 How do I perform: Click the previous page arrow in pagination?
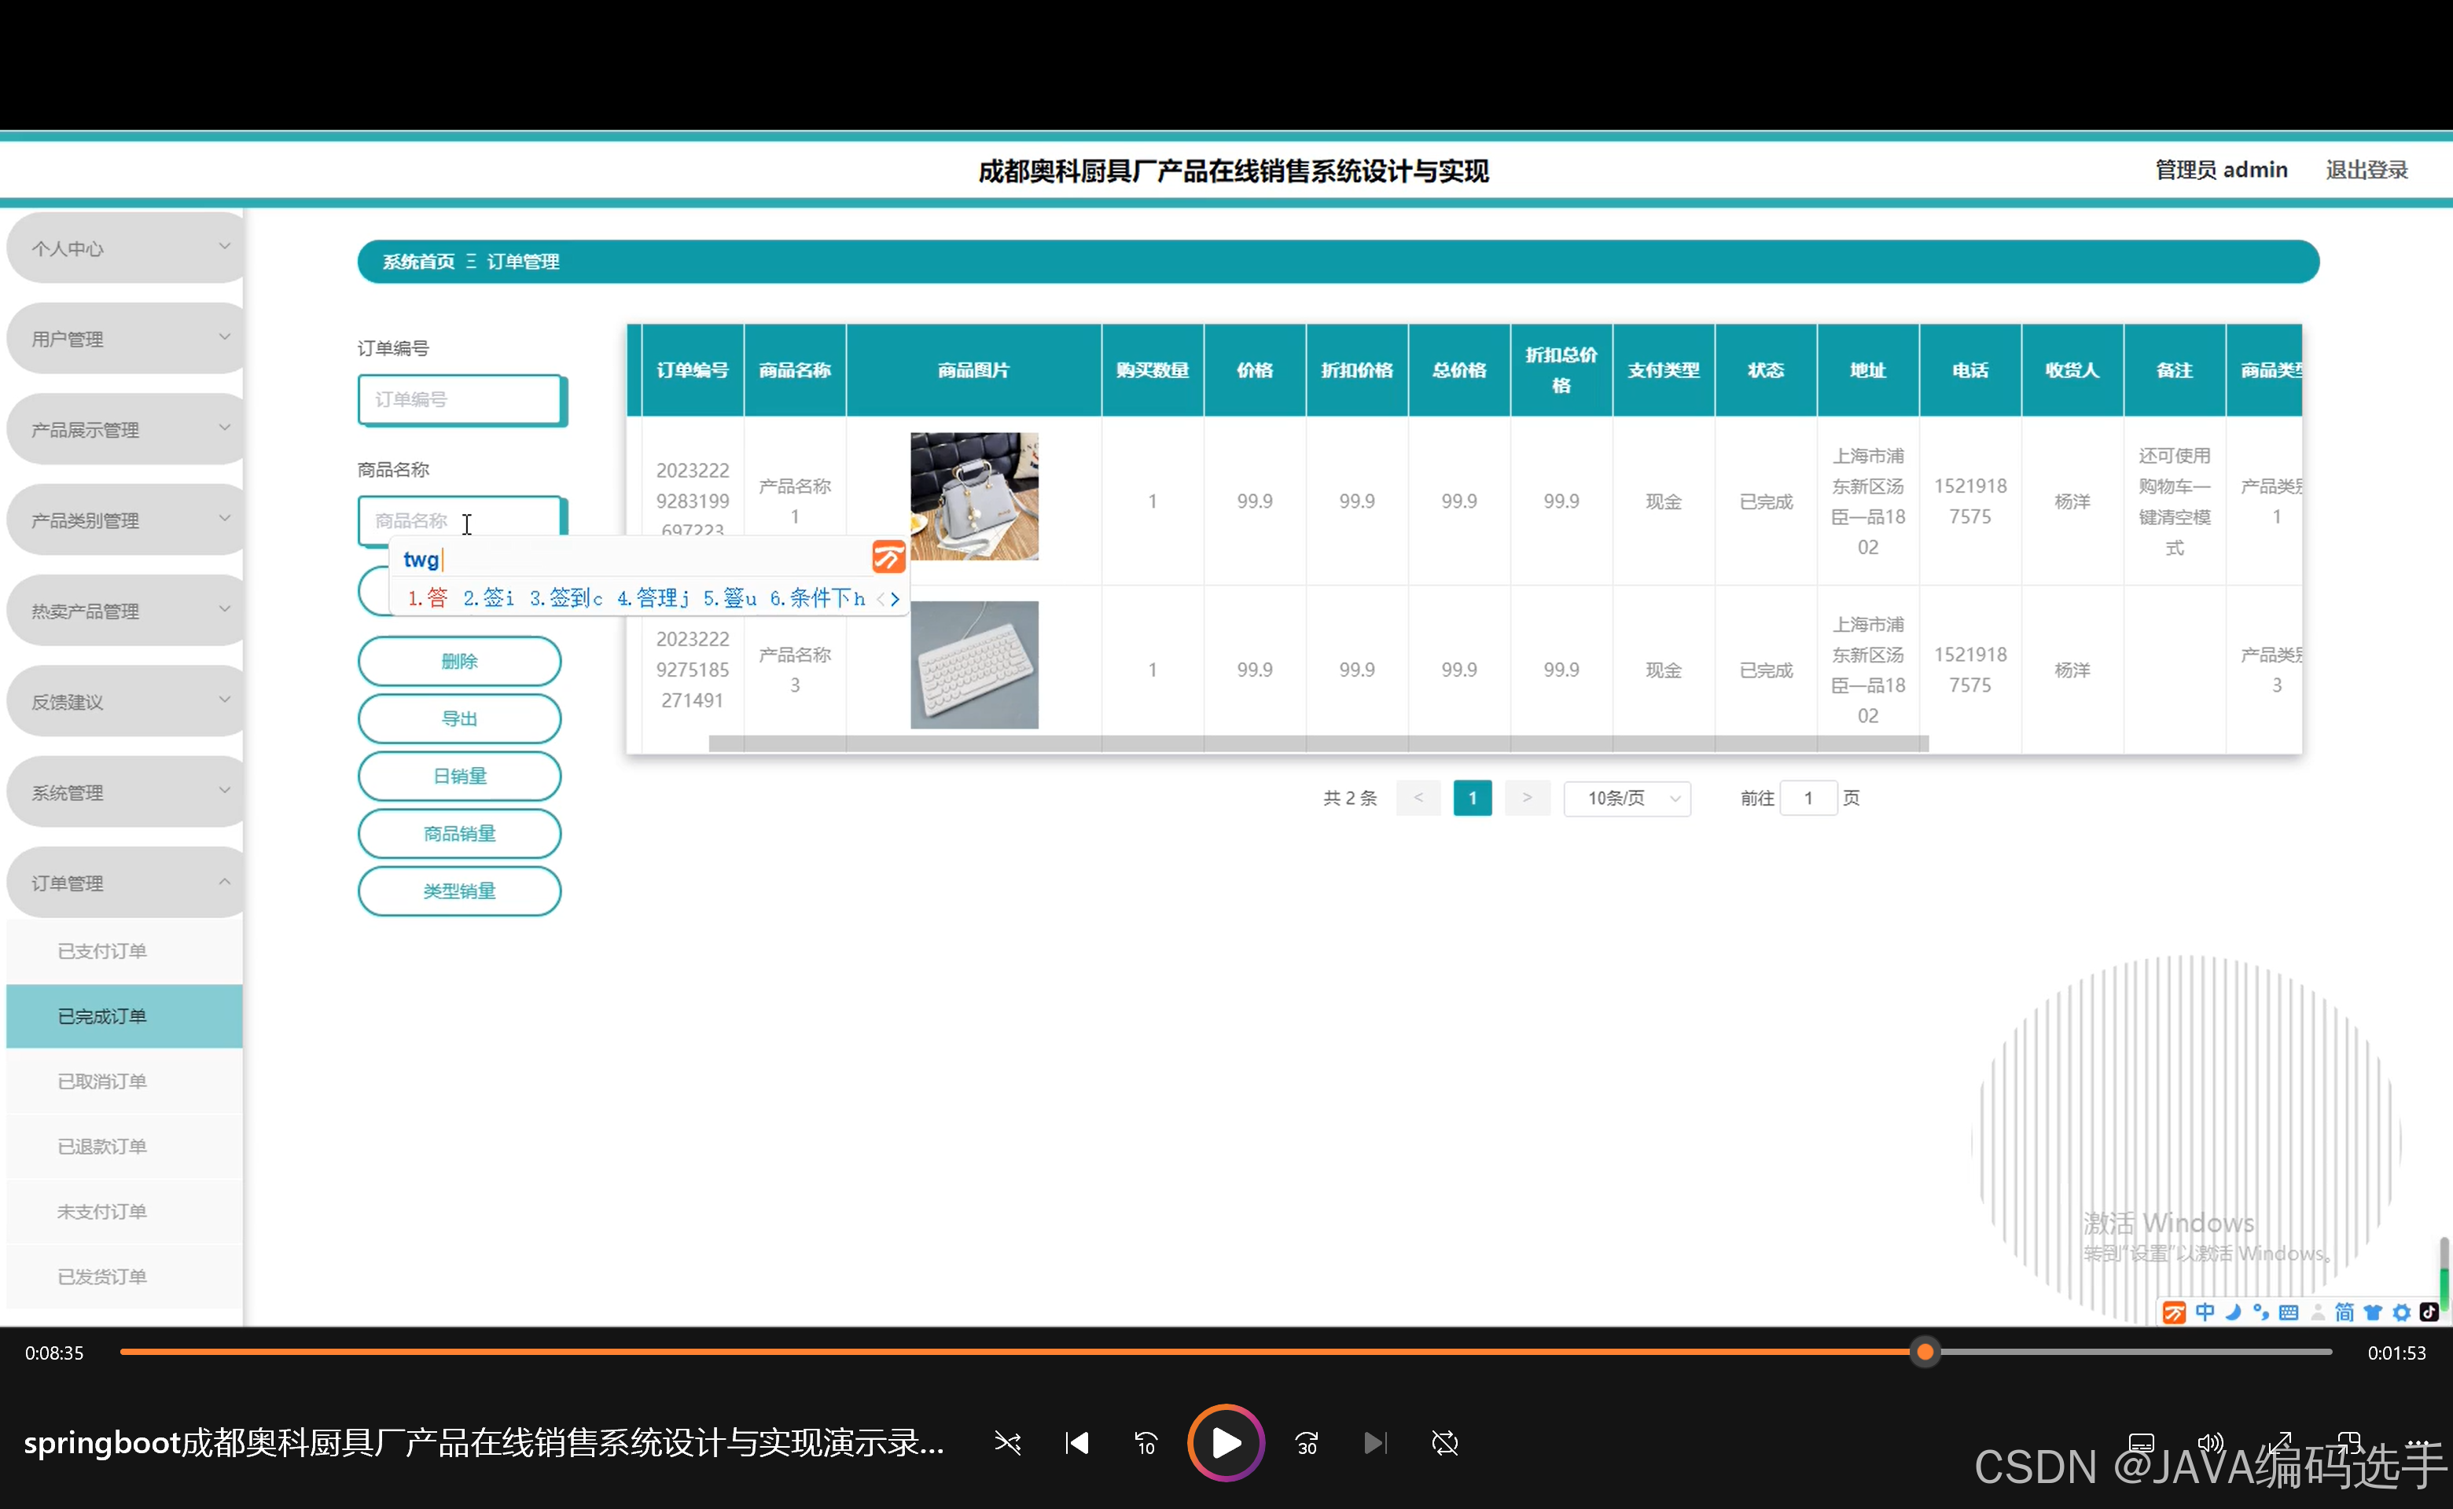1418,799
